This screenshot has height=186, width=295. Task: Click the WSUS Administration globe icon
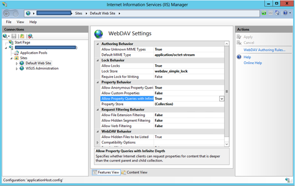22,68
